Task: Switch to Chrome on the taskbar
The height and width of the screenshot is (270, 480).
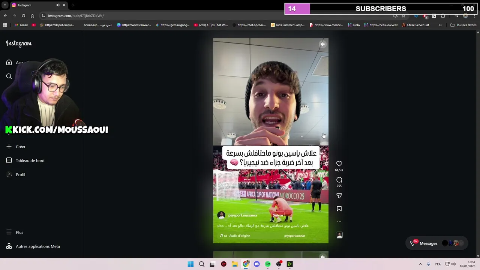Action: (246, 264)
